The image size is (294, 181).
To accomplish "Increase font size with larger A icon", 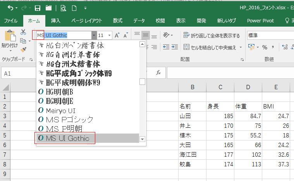I will coord(117,35).
